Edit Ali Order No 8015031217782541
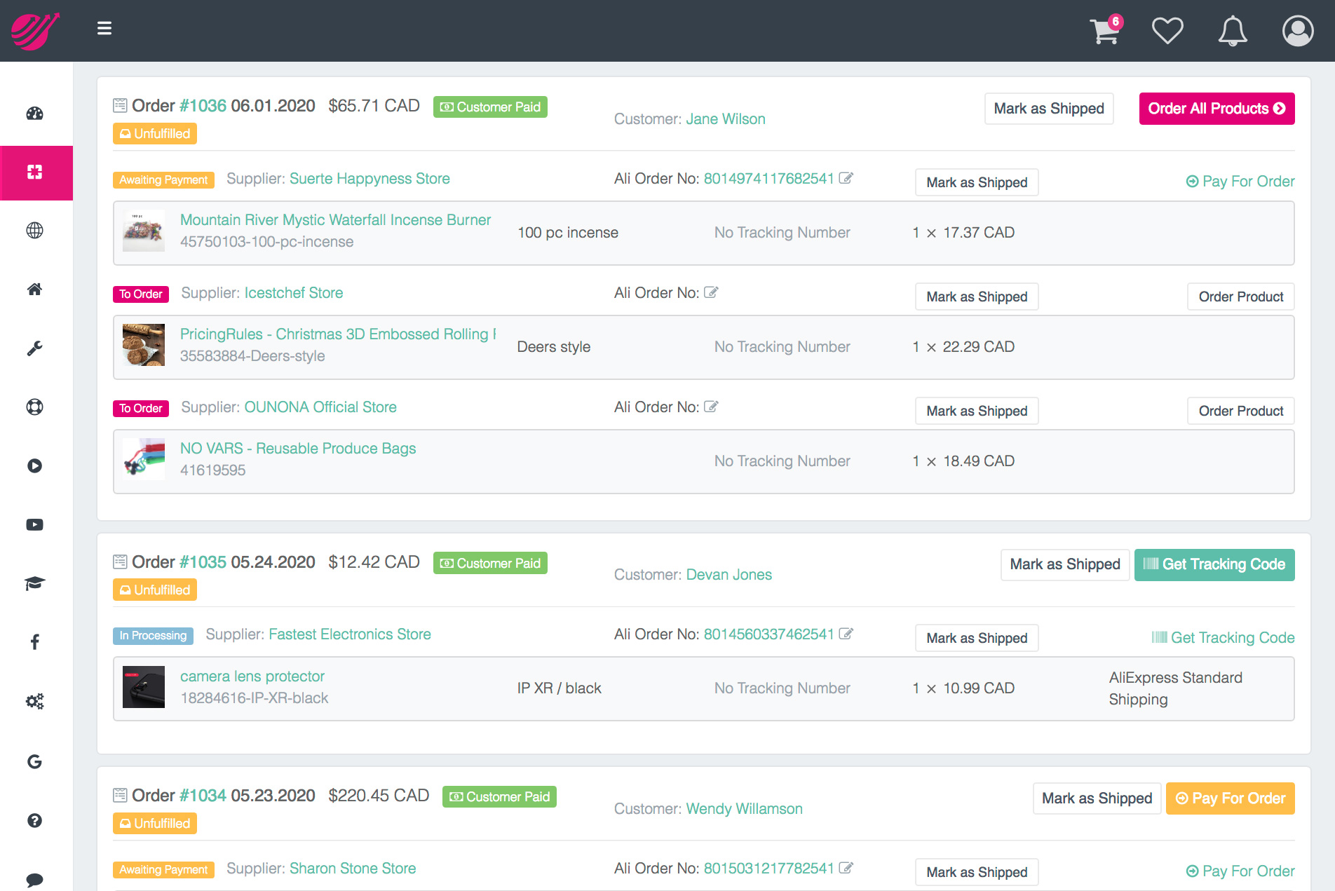1335x891 pixels. point(846,868)
